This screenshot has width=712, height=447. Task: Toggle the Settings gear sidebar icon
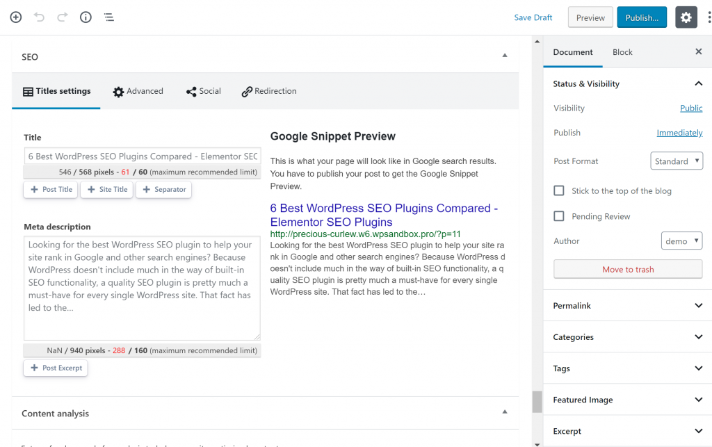pos(686,17)
